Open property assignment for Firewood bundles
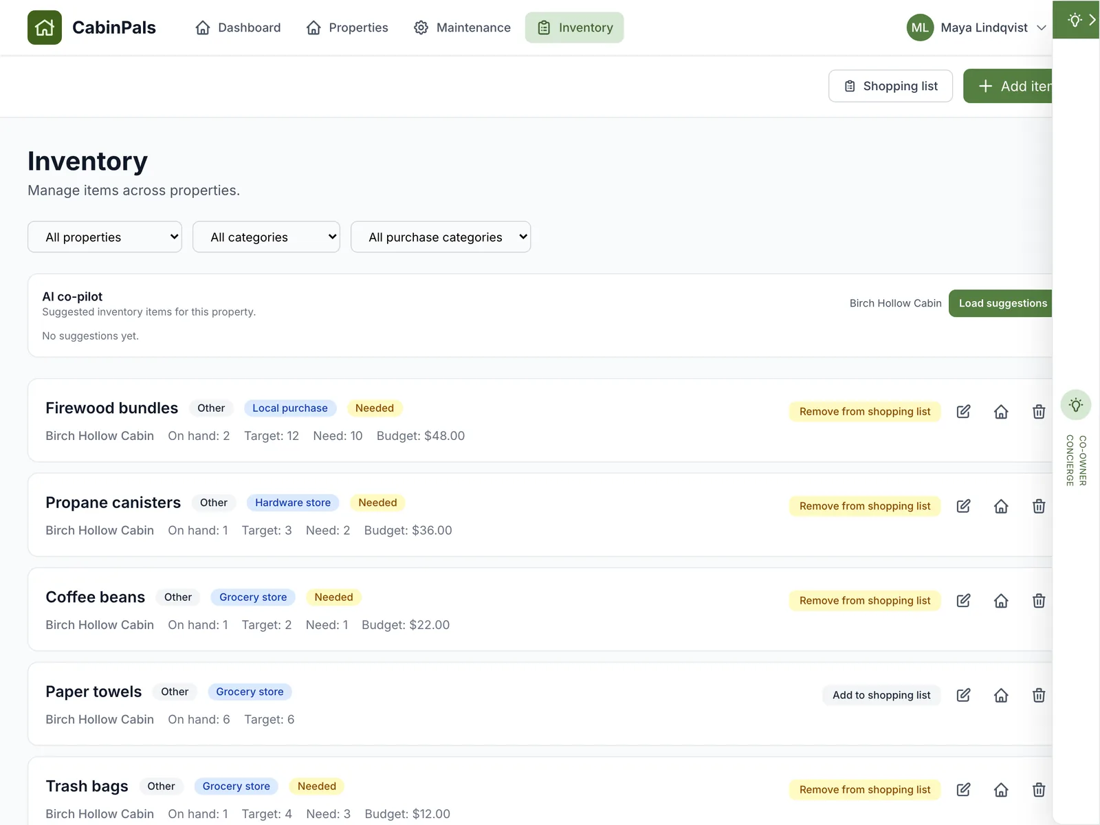Viewport: 1100px width, 825px height. [1001, 411]
